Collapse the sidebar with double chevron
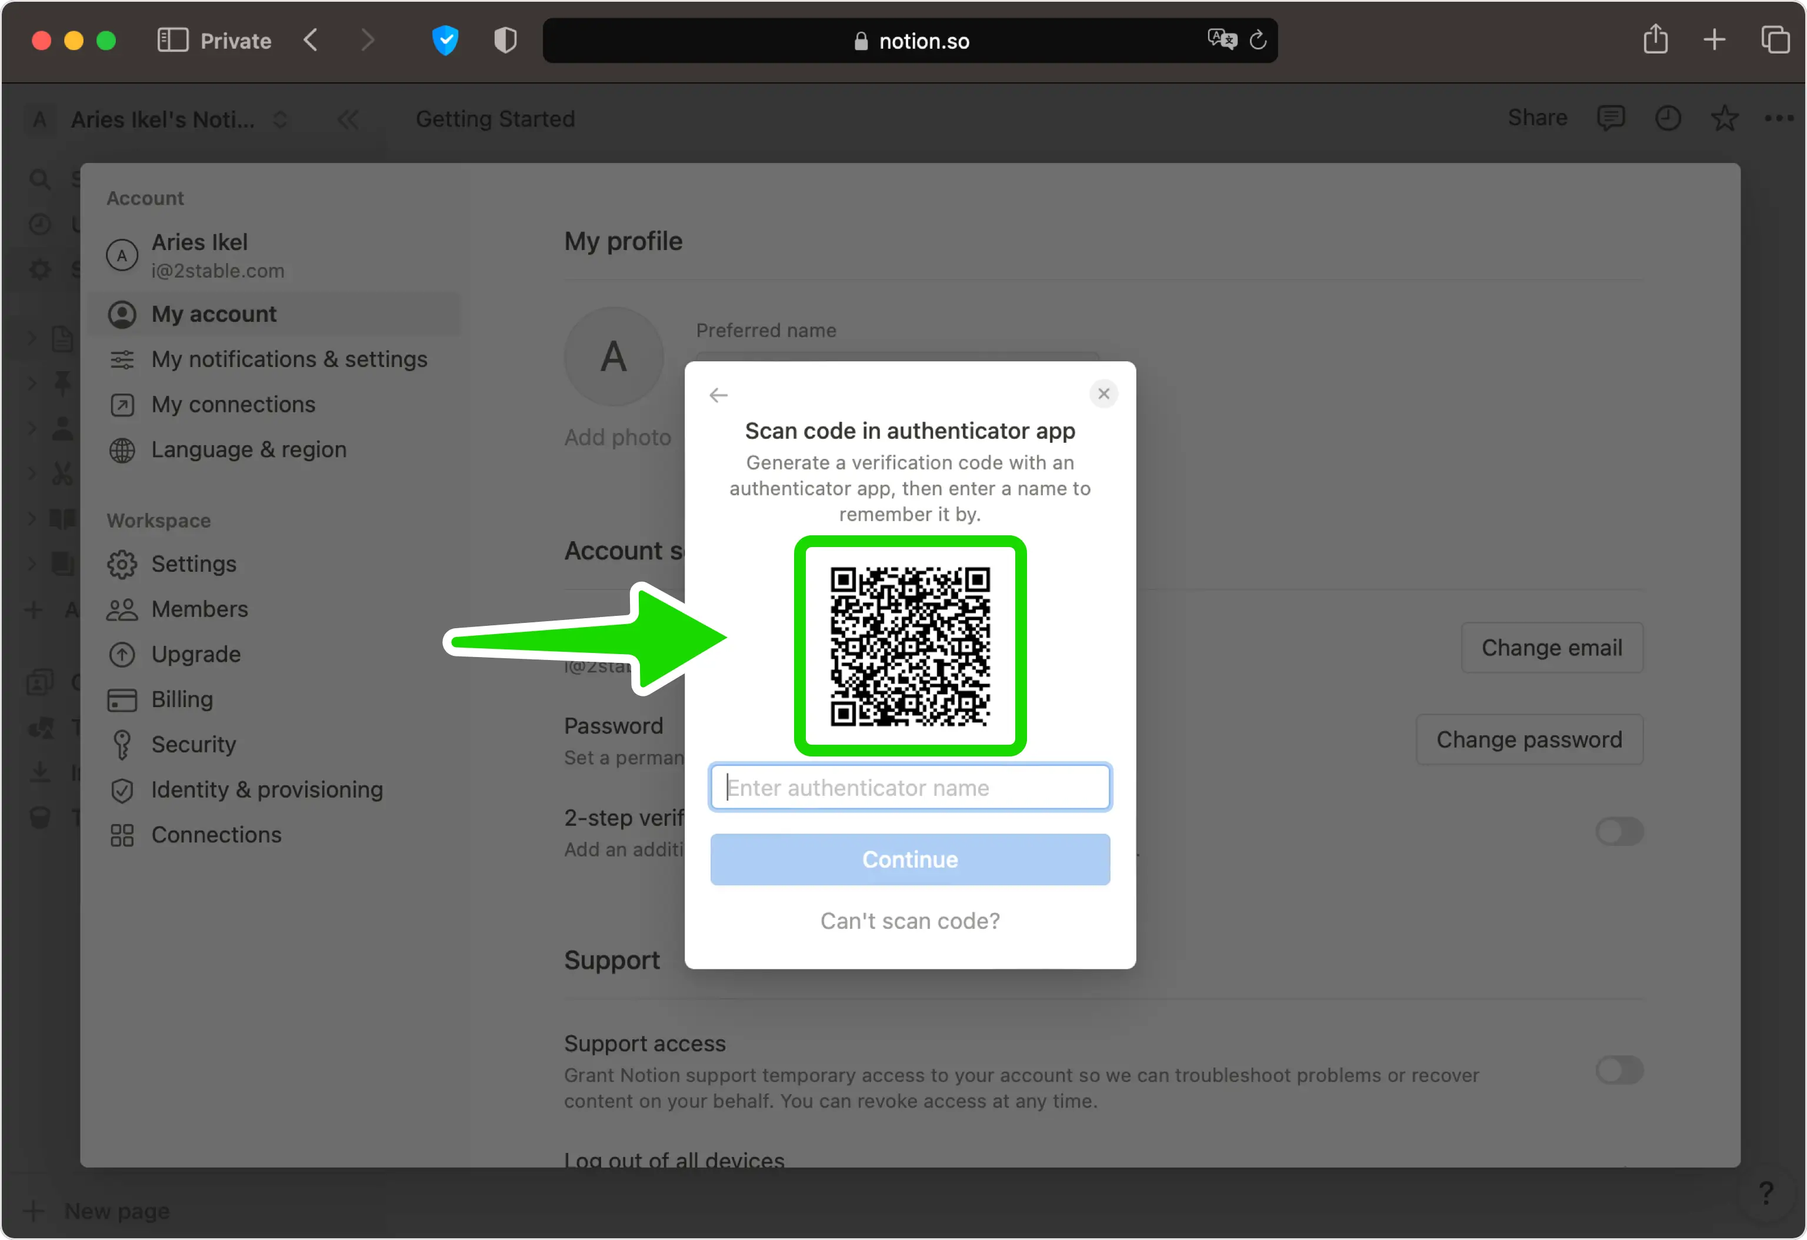 coord(348,120)
